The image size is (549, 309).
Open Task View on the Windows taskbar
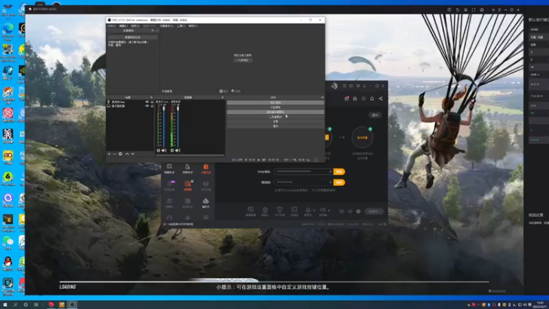[36, 305]
